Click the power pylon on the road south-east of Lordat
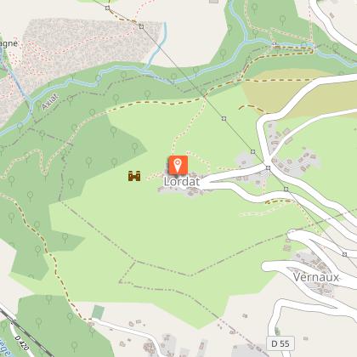Viewport: 357px width, 357px height. pos(286,189)
